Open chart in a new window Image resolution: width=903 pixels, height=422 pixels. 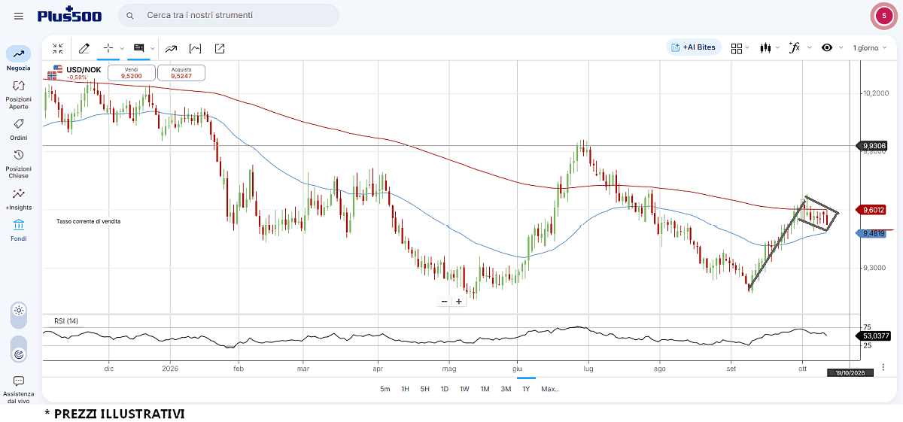220,48
